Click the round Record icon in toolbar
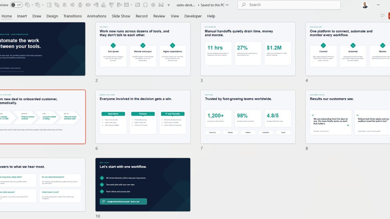The width and height of the screenshot is (390, 219). (x=153, y=5)
